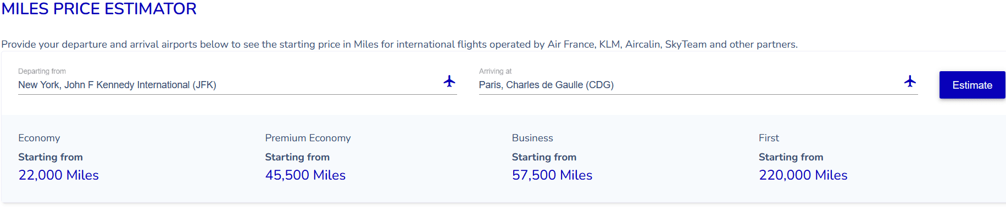The image size is (1006, 207).
Task: Click the Premium Economy cabin label
Action: click(x=308, y=138)
